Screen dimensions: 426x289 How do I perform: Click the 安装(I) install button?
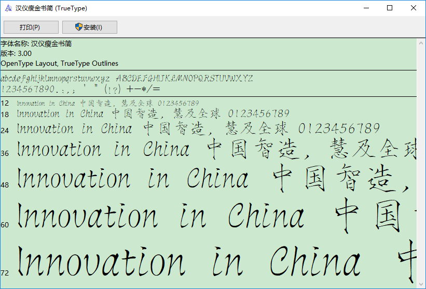pos(90,27)
